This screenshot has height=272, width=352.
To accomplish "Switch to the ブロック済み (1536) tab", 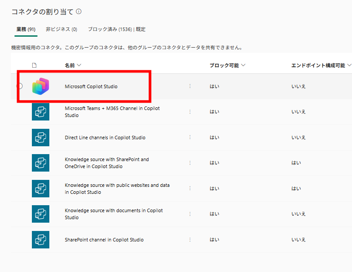I will click(117, 29).
